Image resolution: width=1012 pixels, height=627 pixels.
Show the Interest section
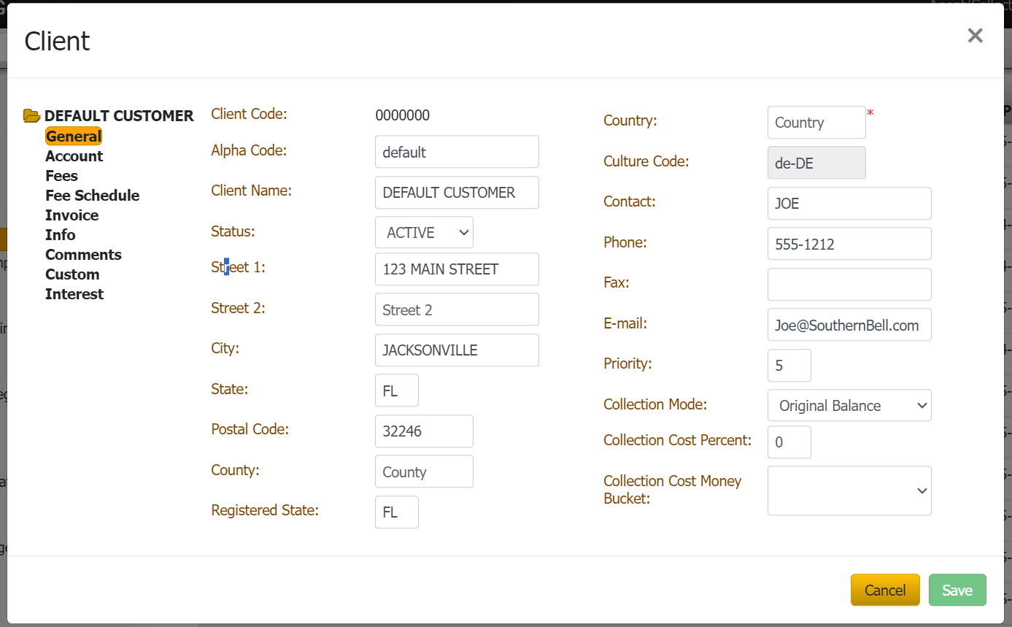[x=74, y=294]
